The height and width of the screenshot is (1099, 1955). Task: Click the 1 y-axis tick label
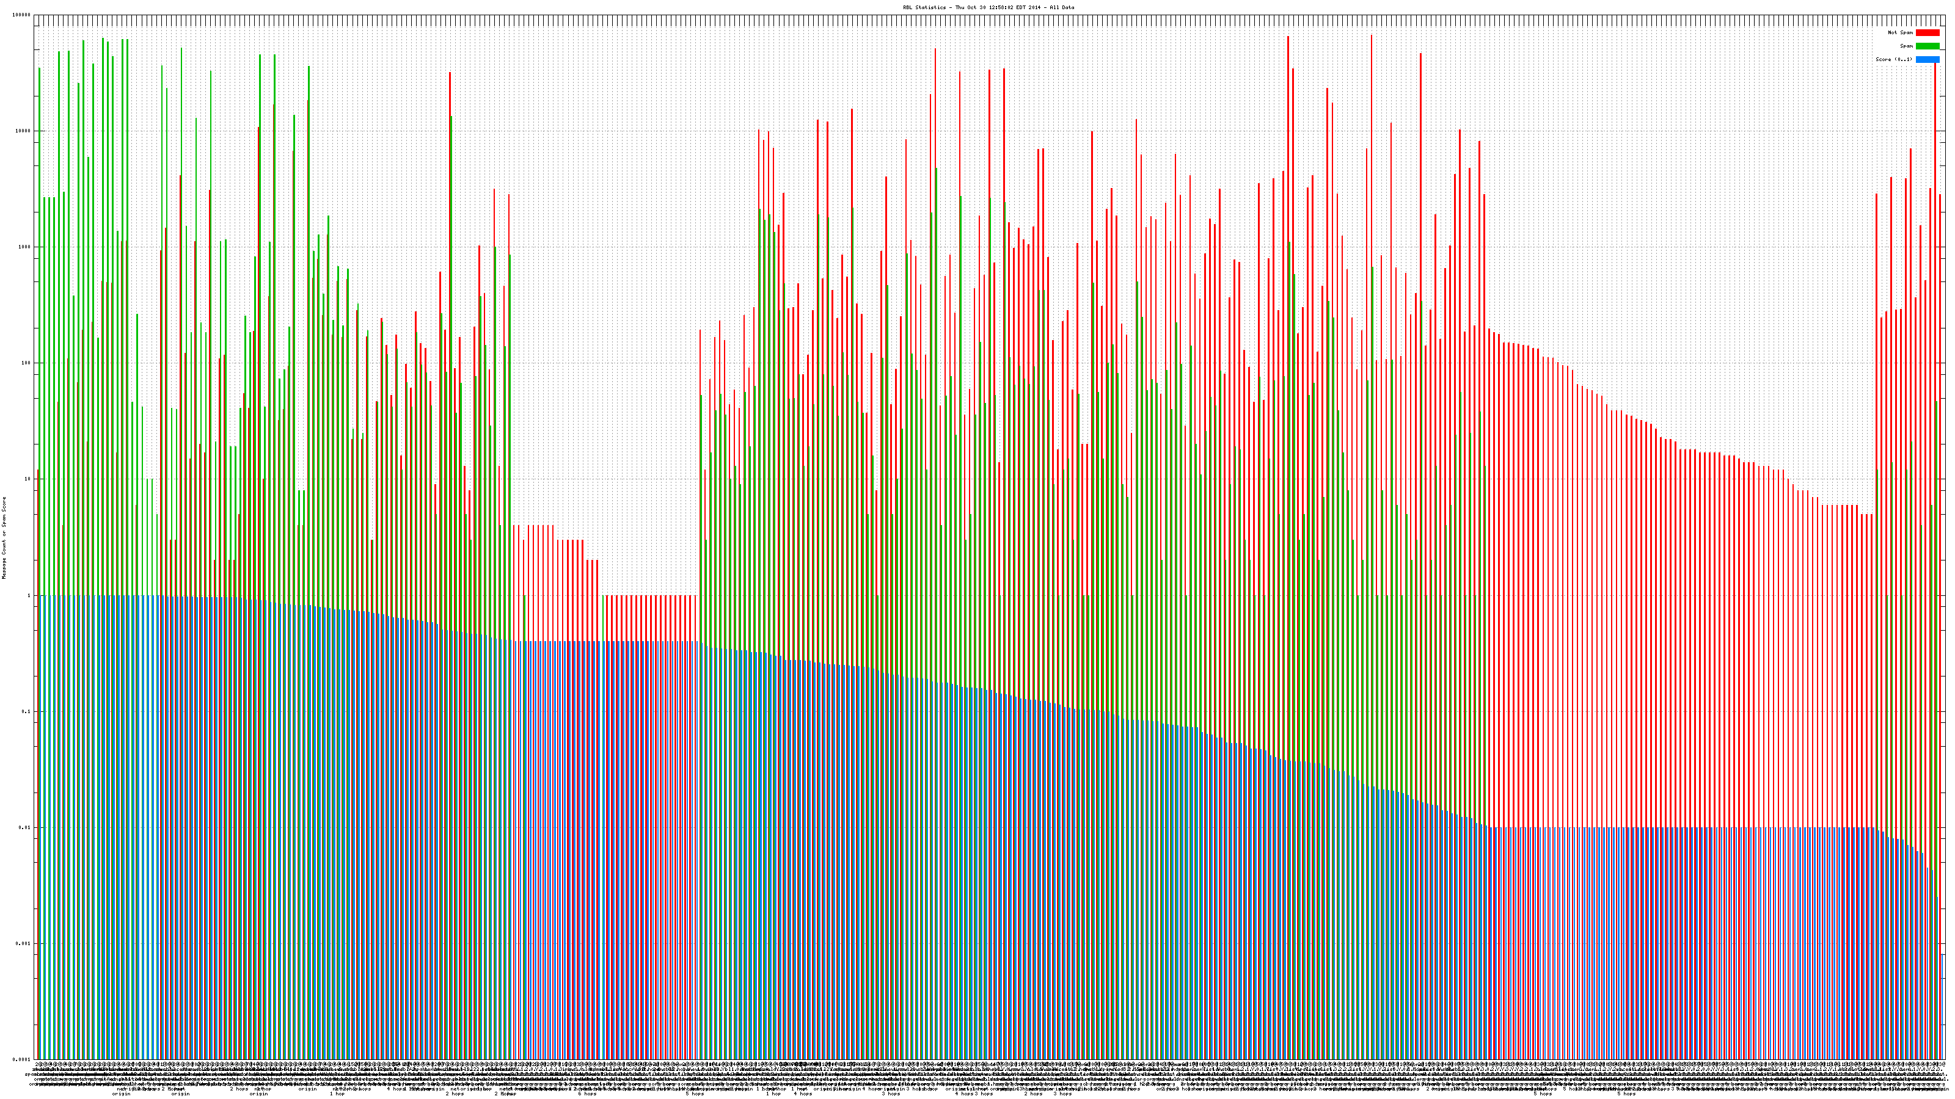29,595
